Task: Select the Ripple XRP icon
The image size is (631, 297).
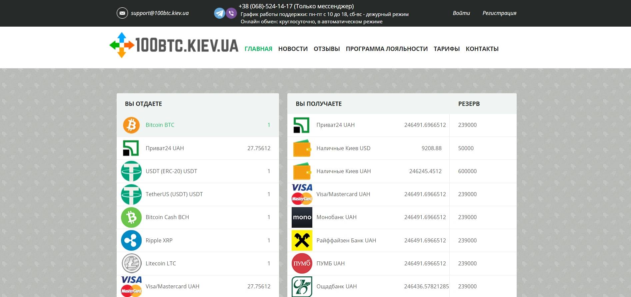Action: point(131,240)
